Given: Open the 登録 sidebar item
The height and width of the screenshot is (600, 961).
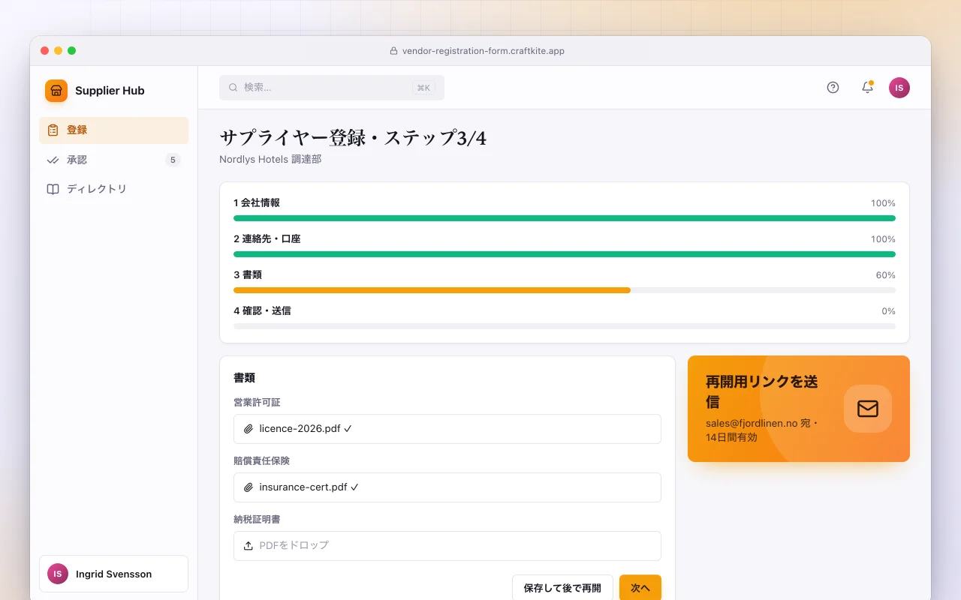Looking at the screenshot, I should pyautogui.click(x=113, y=130).
